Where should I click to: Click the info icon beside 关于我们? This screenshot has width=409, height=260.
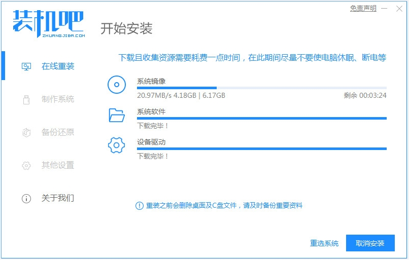[x=26, y=198]
